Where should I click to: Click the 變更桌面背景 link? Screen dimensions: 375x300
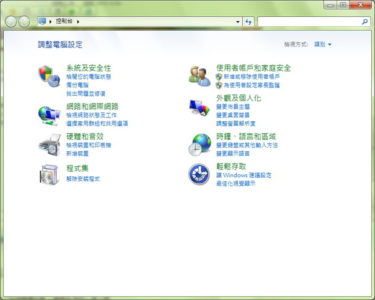tap(233, 115)
